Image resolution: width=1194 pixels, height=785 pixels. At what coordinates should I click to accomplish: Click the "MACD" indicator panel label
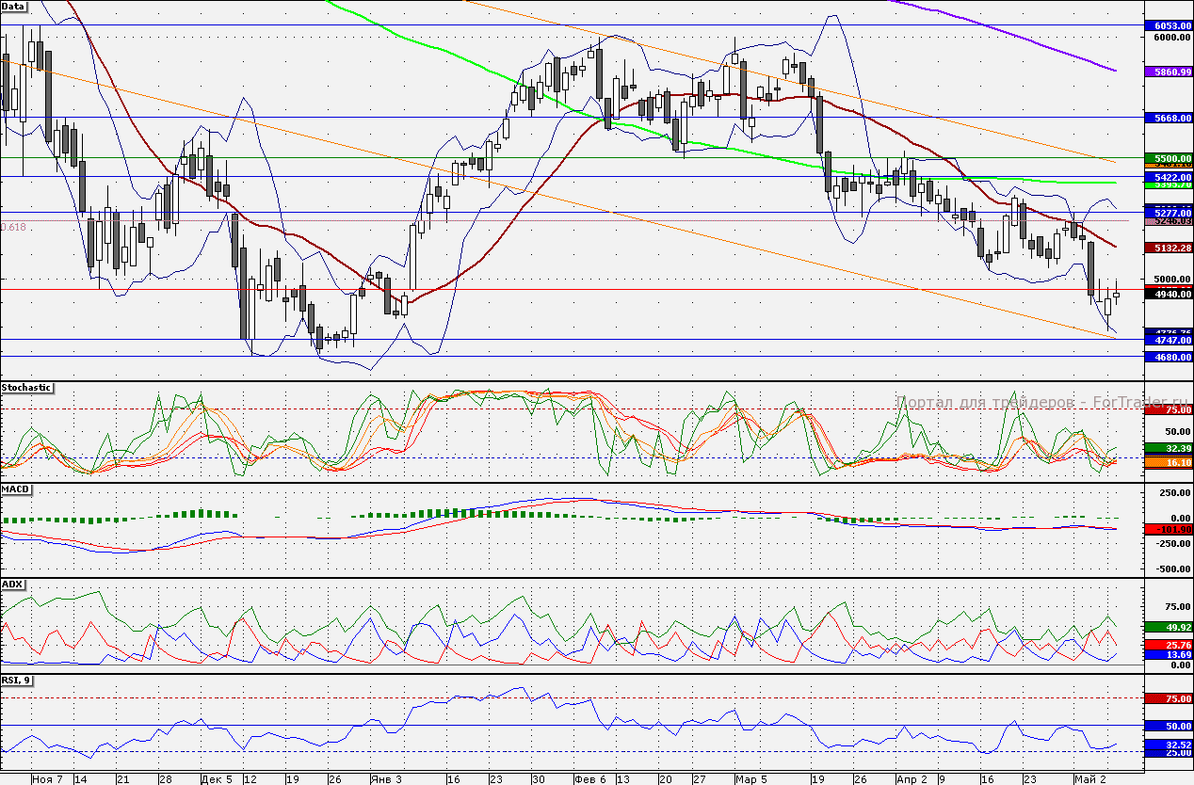[16, 490]
